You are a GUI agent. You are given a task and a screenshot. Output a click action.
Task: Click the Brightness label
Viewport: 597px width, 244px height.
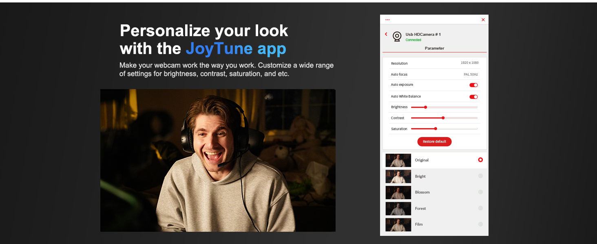(399, 107)
